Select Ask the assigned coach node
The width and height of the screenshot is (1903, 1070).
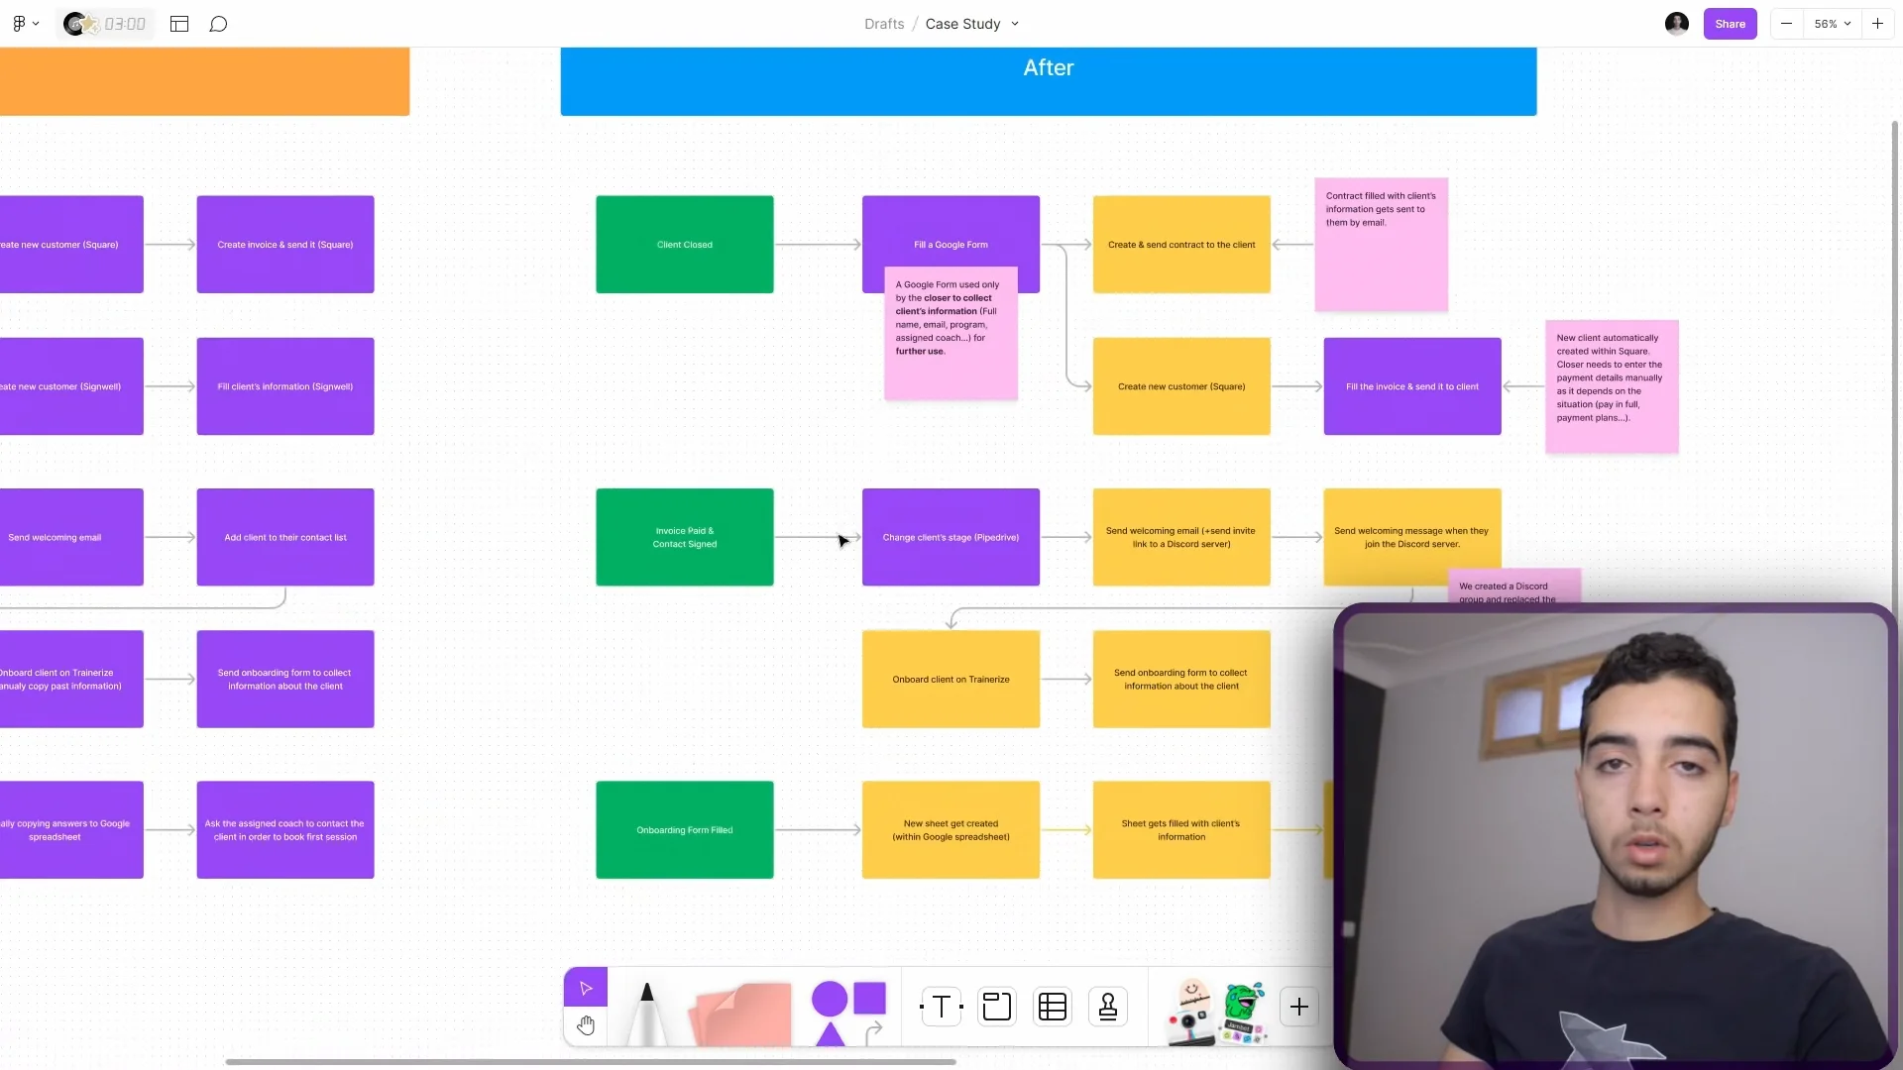[x=285, y=830]
